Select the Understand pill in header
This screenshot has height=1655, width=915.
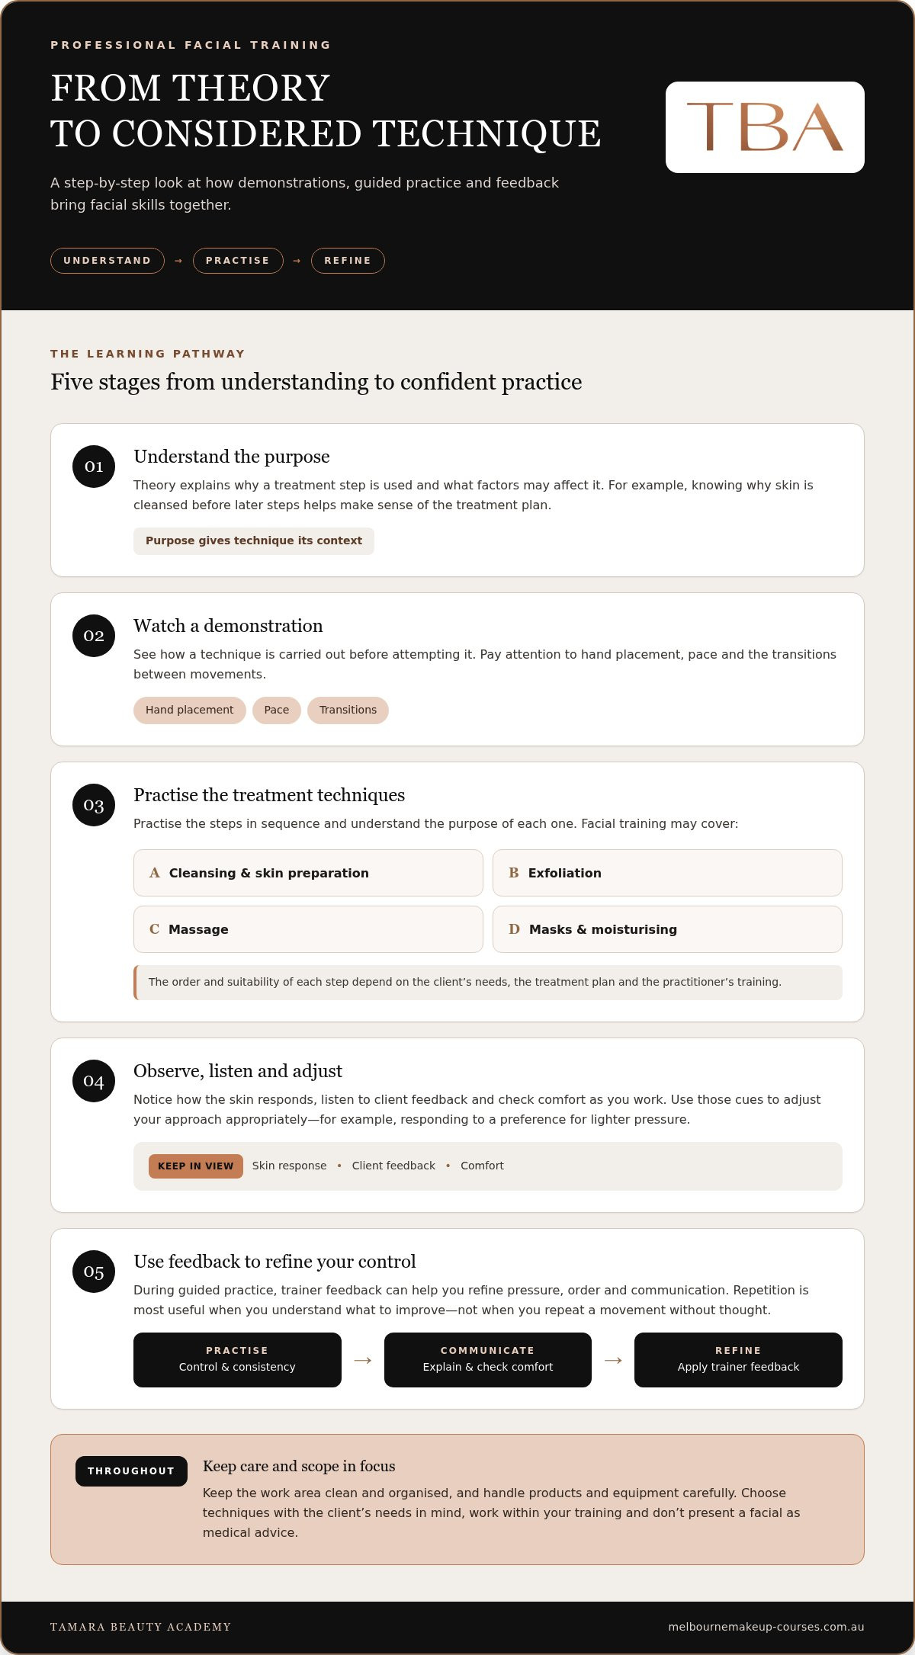point(108,261)
